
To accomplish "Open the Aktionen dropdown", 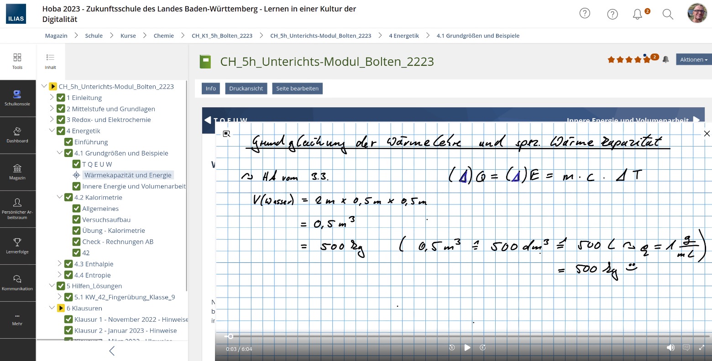I will click(x=693, y=59).
